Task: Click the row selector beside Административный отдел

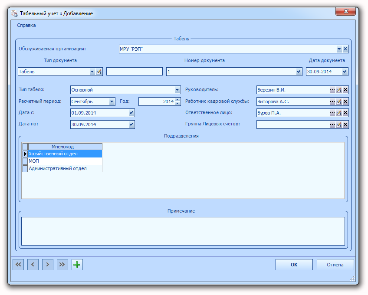Action: [x=25, y=168]
